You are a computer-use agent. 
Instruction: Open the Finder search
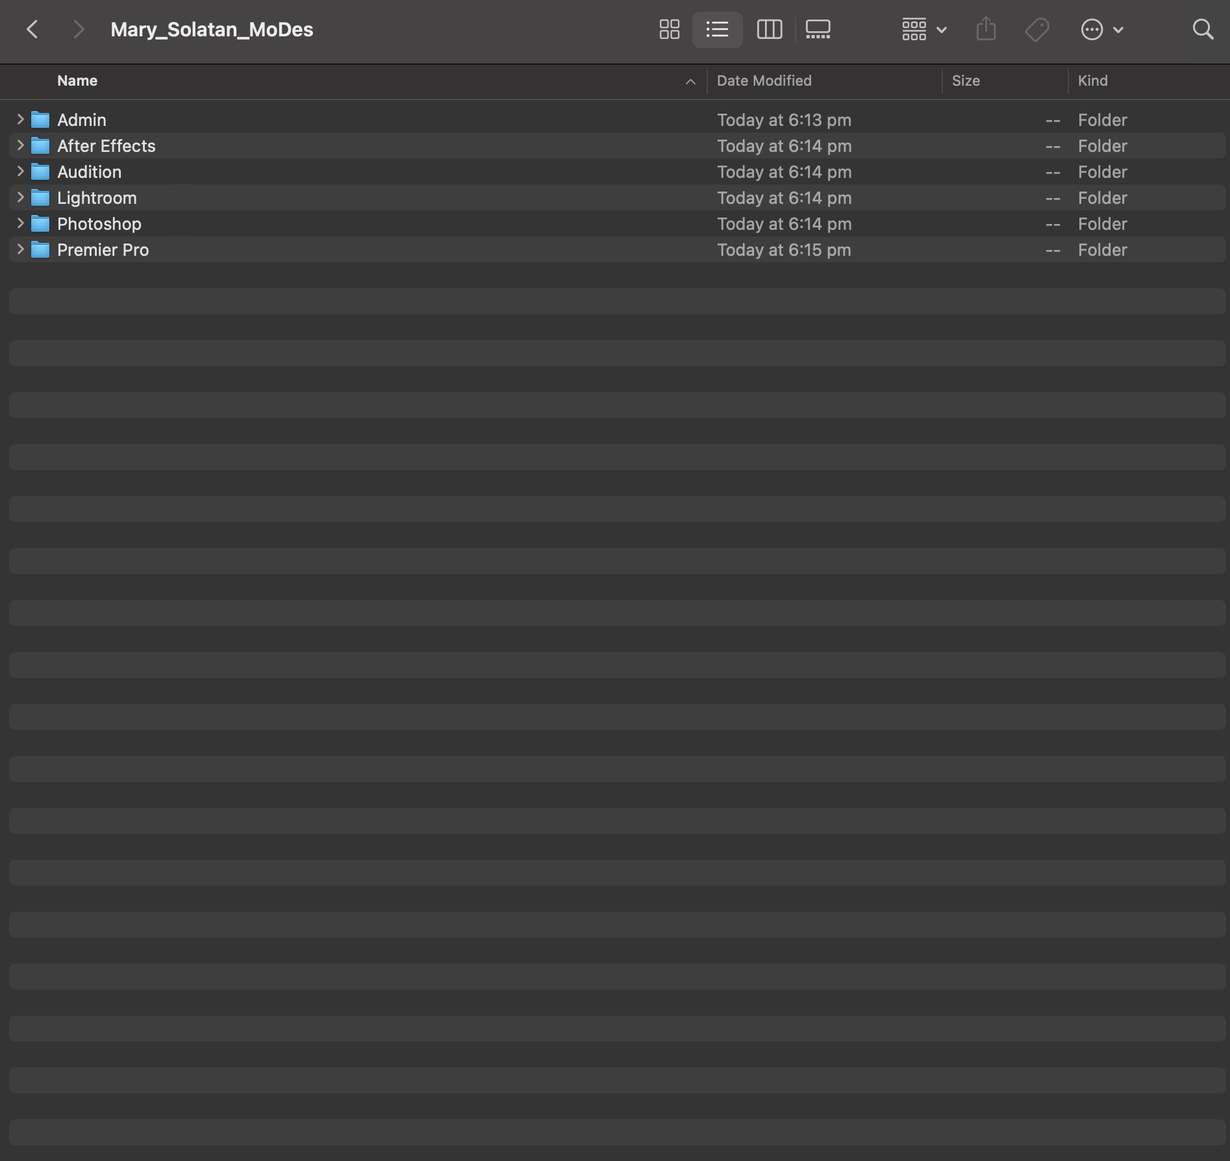point(1203,29)
